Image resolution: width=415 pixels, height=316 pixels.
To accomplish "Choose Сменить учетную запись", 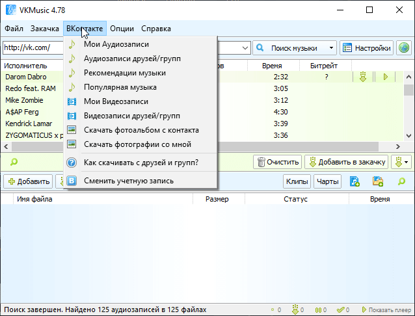I will point(141,181).
